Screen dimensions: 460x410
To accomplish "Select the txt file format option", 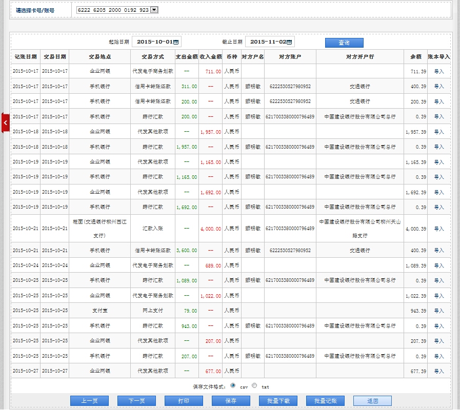I will (x=254, y=385).
